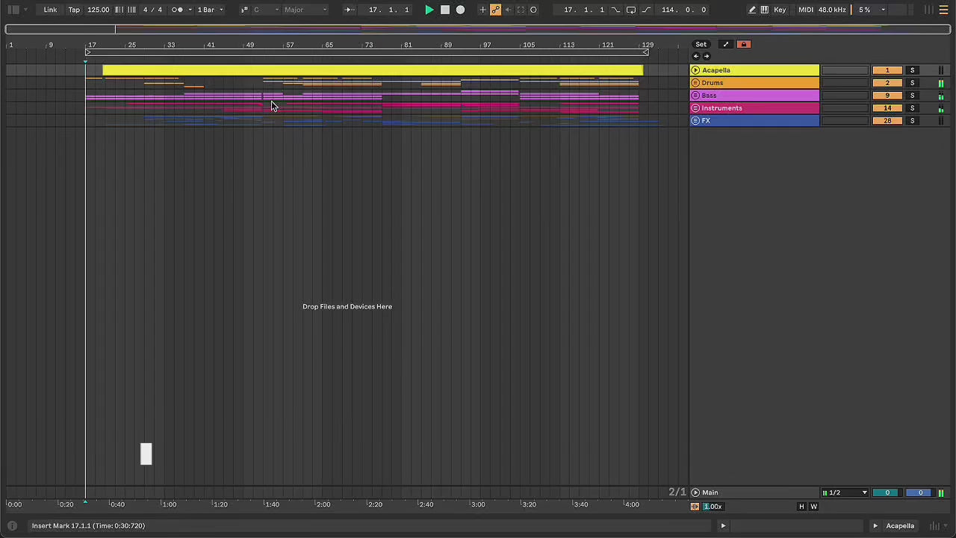
Task: Open the 1 Bar quantization dropdown
Action: [210, 10]
